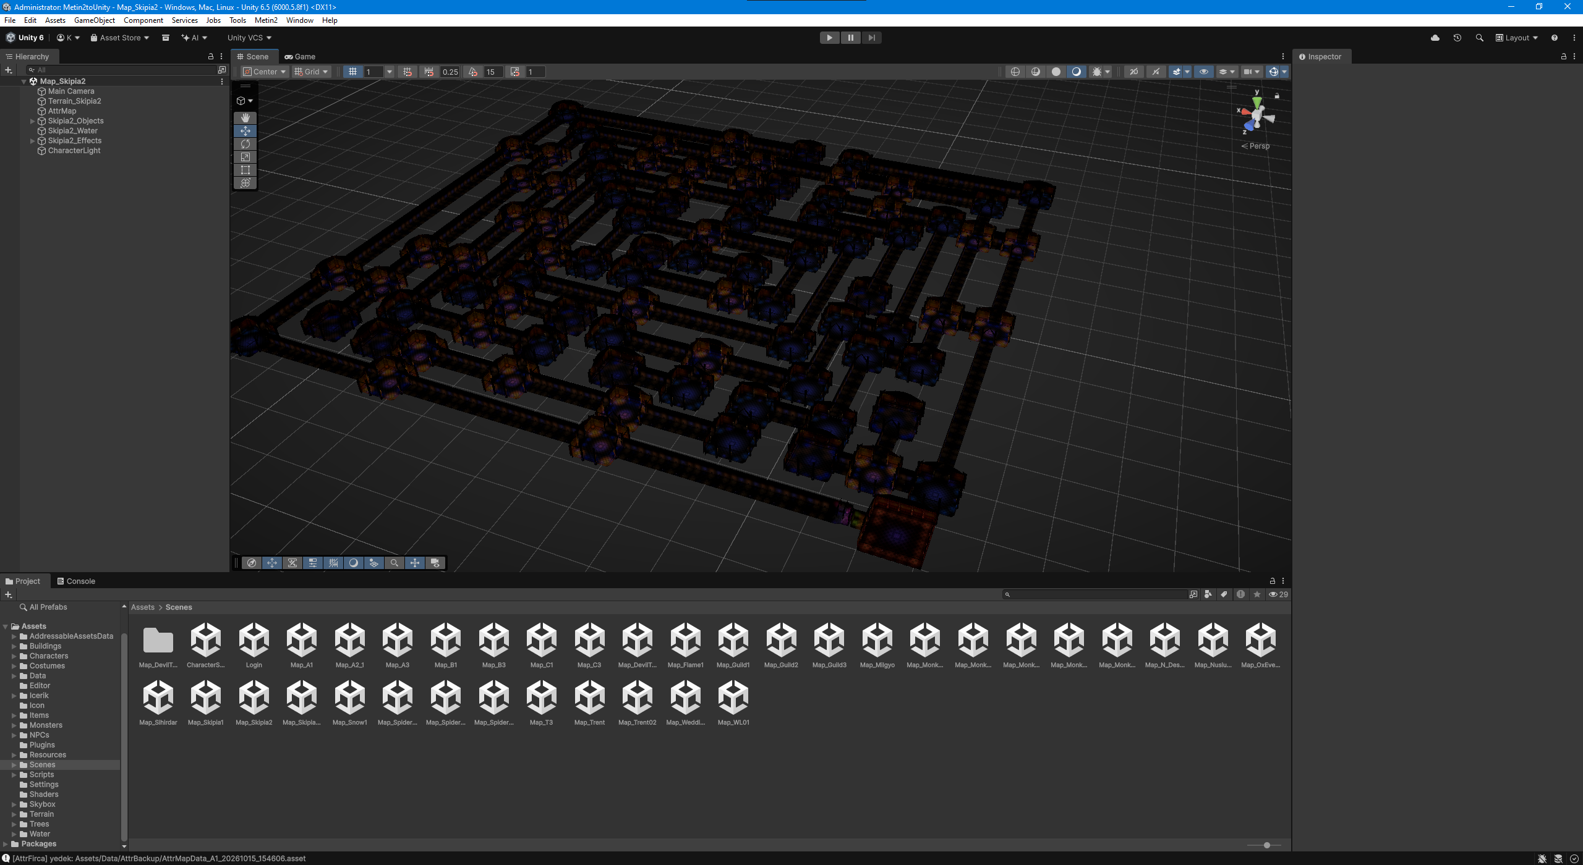Select the Rect tool
This screenshot has width=1583, height=865.
point(245,170)
